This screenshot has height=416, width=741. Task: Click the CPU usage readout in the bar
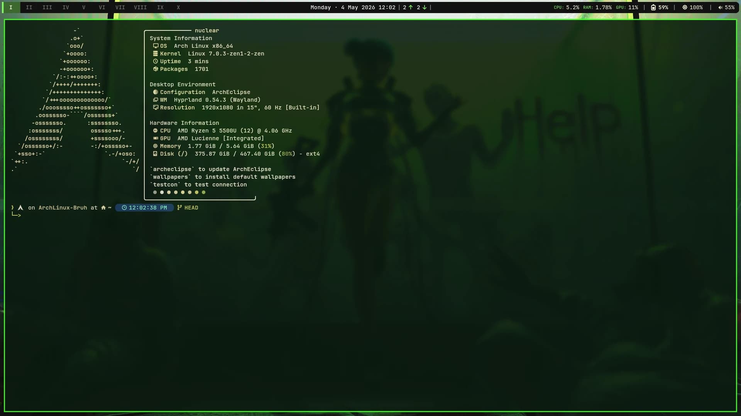(566, 7)
